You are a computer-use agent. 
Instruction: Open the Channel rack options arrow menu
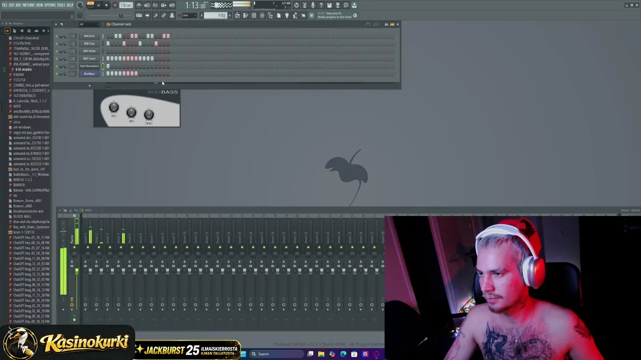(x=56, y=24)
